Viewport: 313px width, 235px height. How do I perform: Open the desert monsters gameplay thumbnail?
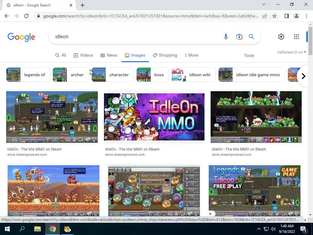(53, 191)
